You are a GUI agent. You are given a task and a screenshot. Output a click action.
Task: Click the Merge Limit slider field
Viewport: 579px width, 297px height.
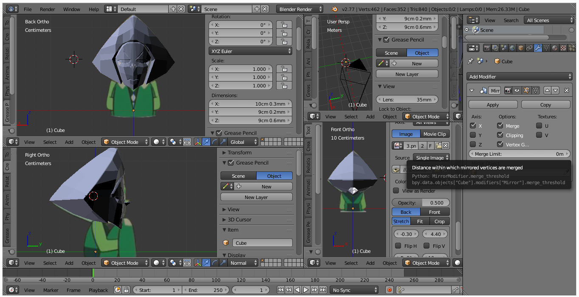click(x=519, y=154)
